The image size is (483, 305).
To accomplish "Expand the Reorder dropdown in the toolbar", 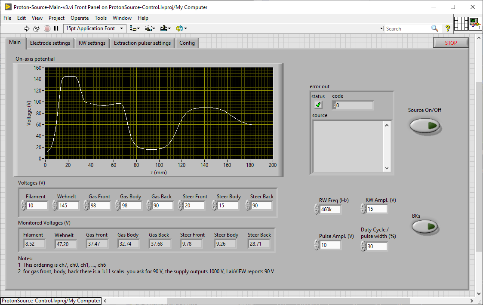I will [x=181, y=28].
